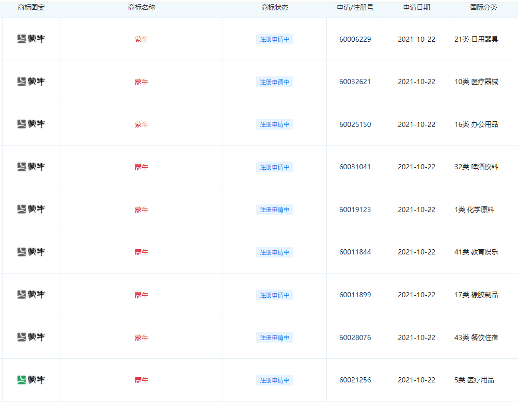Click 注册申请中 status tag in row 60006229
The height and width of the screenshot is (402, 518).
click(x=275, y=39)
